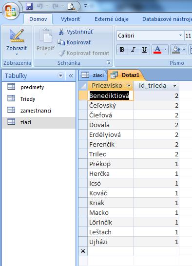The height and width of the screenshot is (266, 192).
Task: Expand the Calibri font name dropdown
Action: (181, 36)
